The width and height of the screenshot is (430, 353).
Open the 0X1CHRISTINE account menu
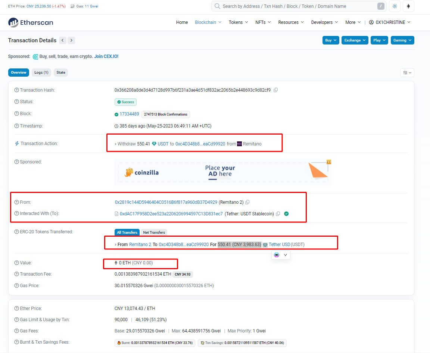click(x=390, y=22)
